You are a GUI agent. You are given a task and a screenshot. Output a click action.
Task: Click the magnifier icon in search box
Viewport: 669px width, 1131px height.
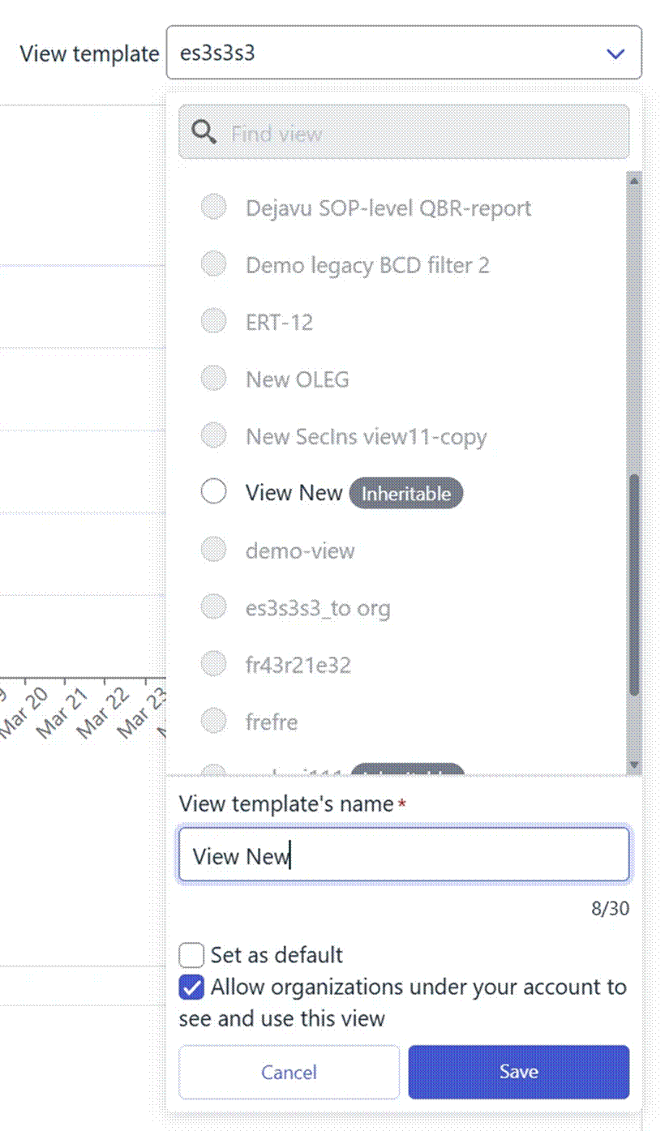pos(204,132)
